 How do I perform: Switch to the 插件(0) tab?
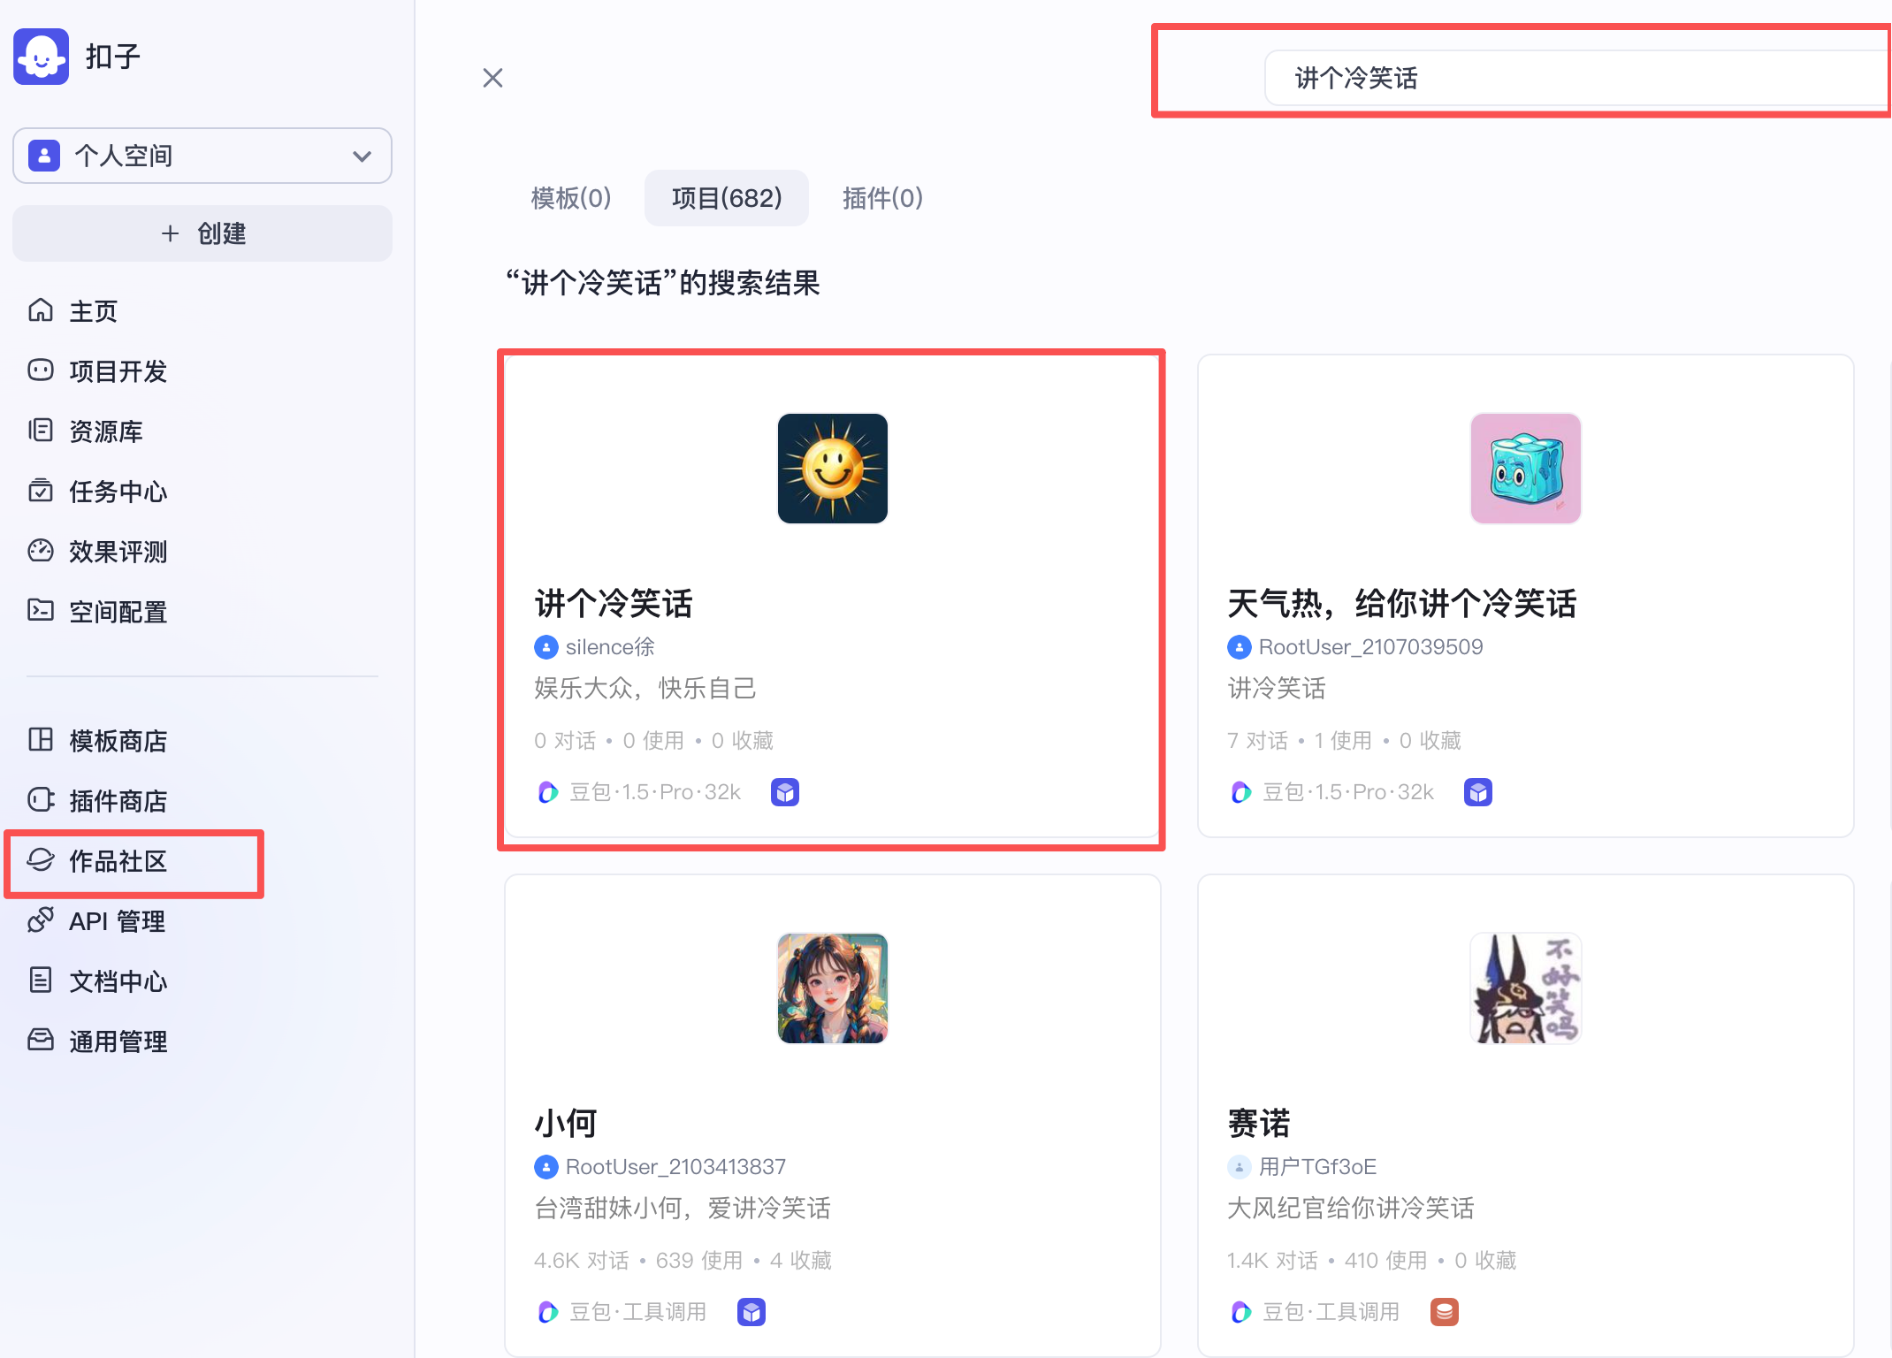click(882, 198)
